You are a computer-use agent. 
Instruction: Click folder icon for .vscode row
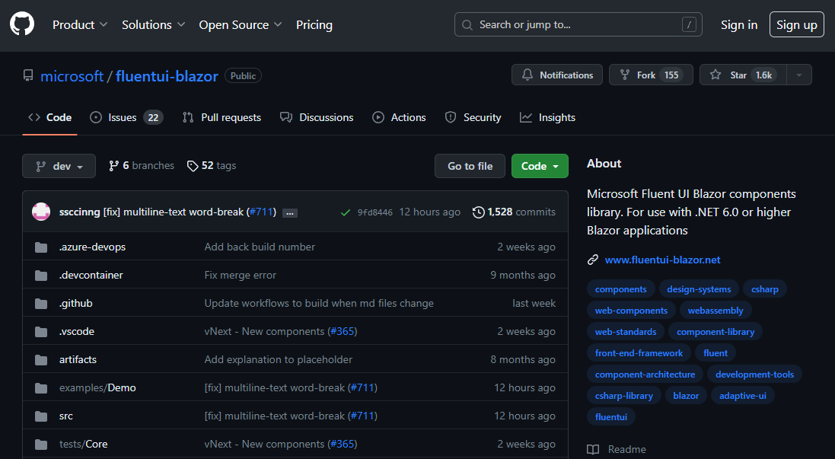tap(41, 332)
